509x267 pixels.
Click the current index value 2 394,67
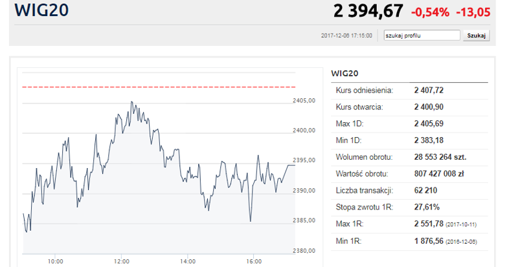[368, 11]
